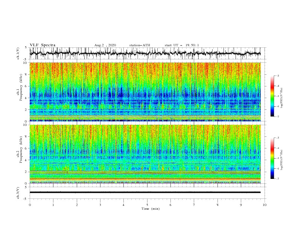Click the "8" kHz tick of ch.1 spectrogram

click(x=26, y=74)
